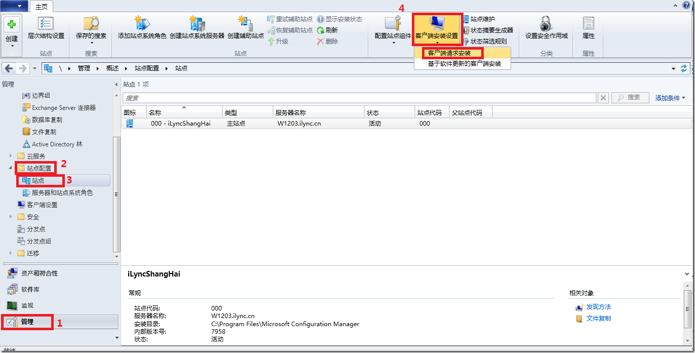Viewport: 695px width, 353px height.
Task: Click the address bar refresh icon
Action: click(x=684, y=68)
